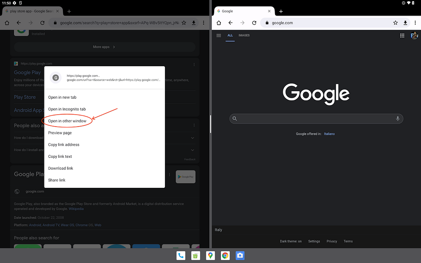The height and width of the screenshot is (263, 421).
Task: Reload google.com in right window
Action: coord(254,23)
